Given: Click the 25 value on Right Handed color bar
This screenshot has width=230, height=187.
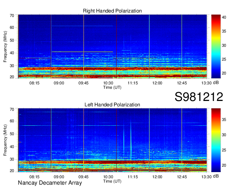Looking at the screenshot, I should (224, 59).
